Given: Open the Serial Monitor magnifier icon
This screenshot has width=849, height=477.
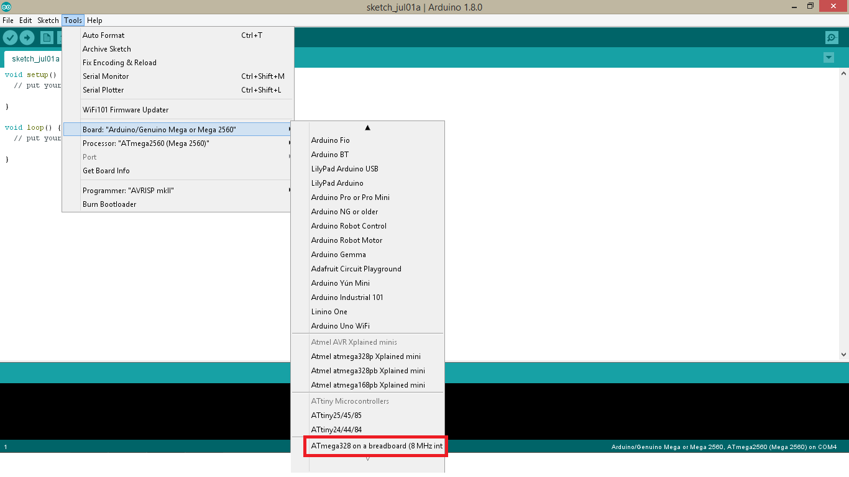Looking at the screenshot, I should coord(832,37).
